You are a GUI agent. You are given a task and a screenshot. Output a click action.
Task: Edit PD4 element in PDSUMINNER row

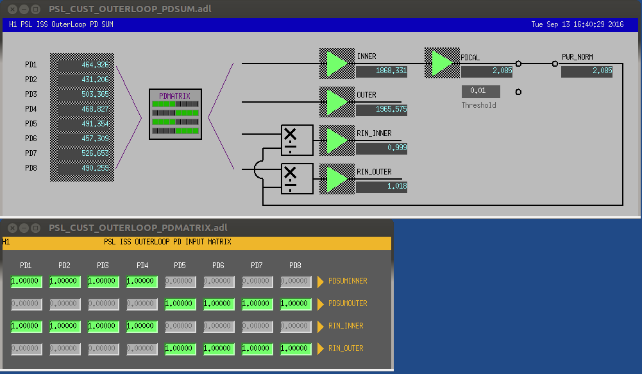pyautogui.click(x=142, y=282)
